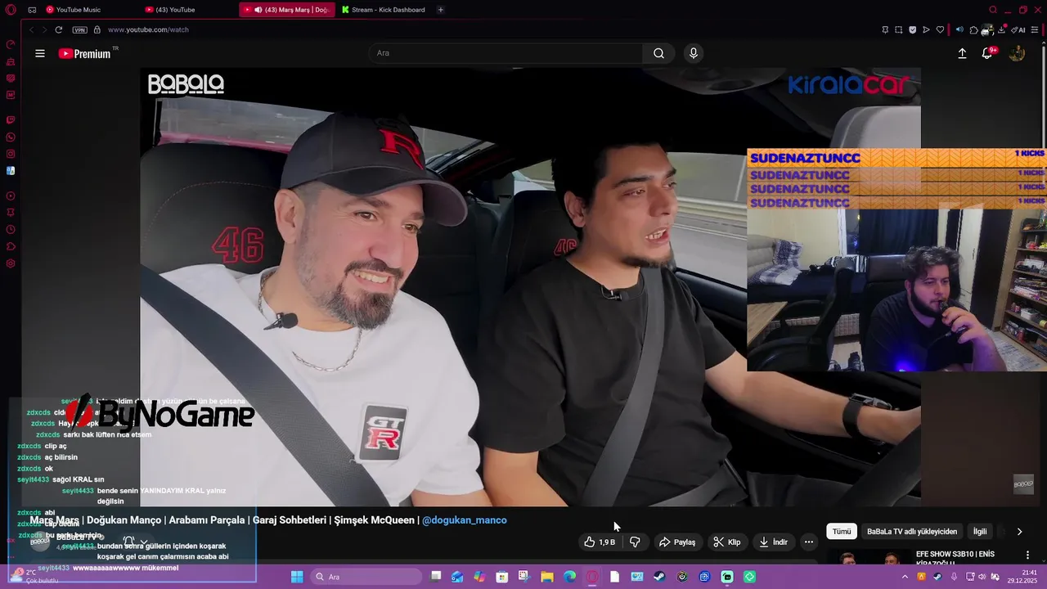Share the video via Paylaş

pos(677,542)
